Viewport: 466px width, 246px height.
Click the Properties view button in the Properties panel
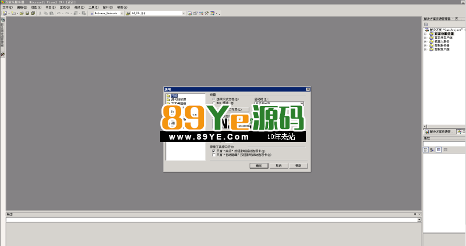point(439,150)
